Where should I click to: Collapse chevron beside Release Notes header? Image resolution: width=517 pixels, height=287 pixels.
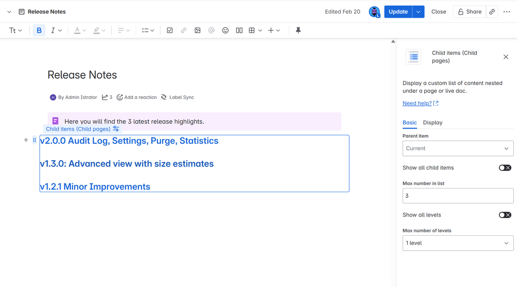[x=9, y=11]
